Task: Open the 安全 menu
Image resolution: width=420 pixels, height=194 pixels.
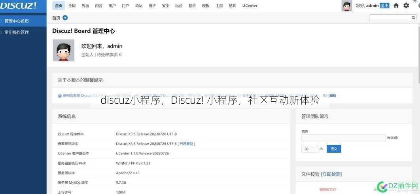Action: point(166,6)
